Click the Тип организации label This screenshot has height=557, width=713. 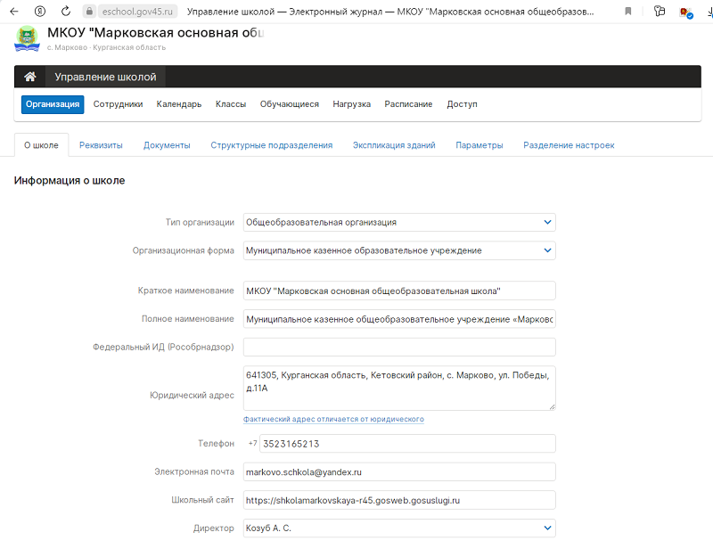(x=200, y=222)
